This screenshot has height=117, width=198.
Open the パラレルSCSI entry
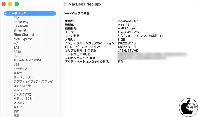click(23, 99)
